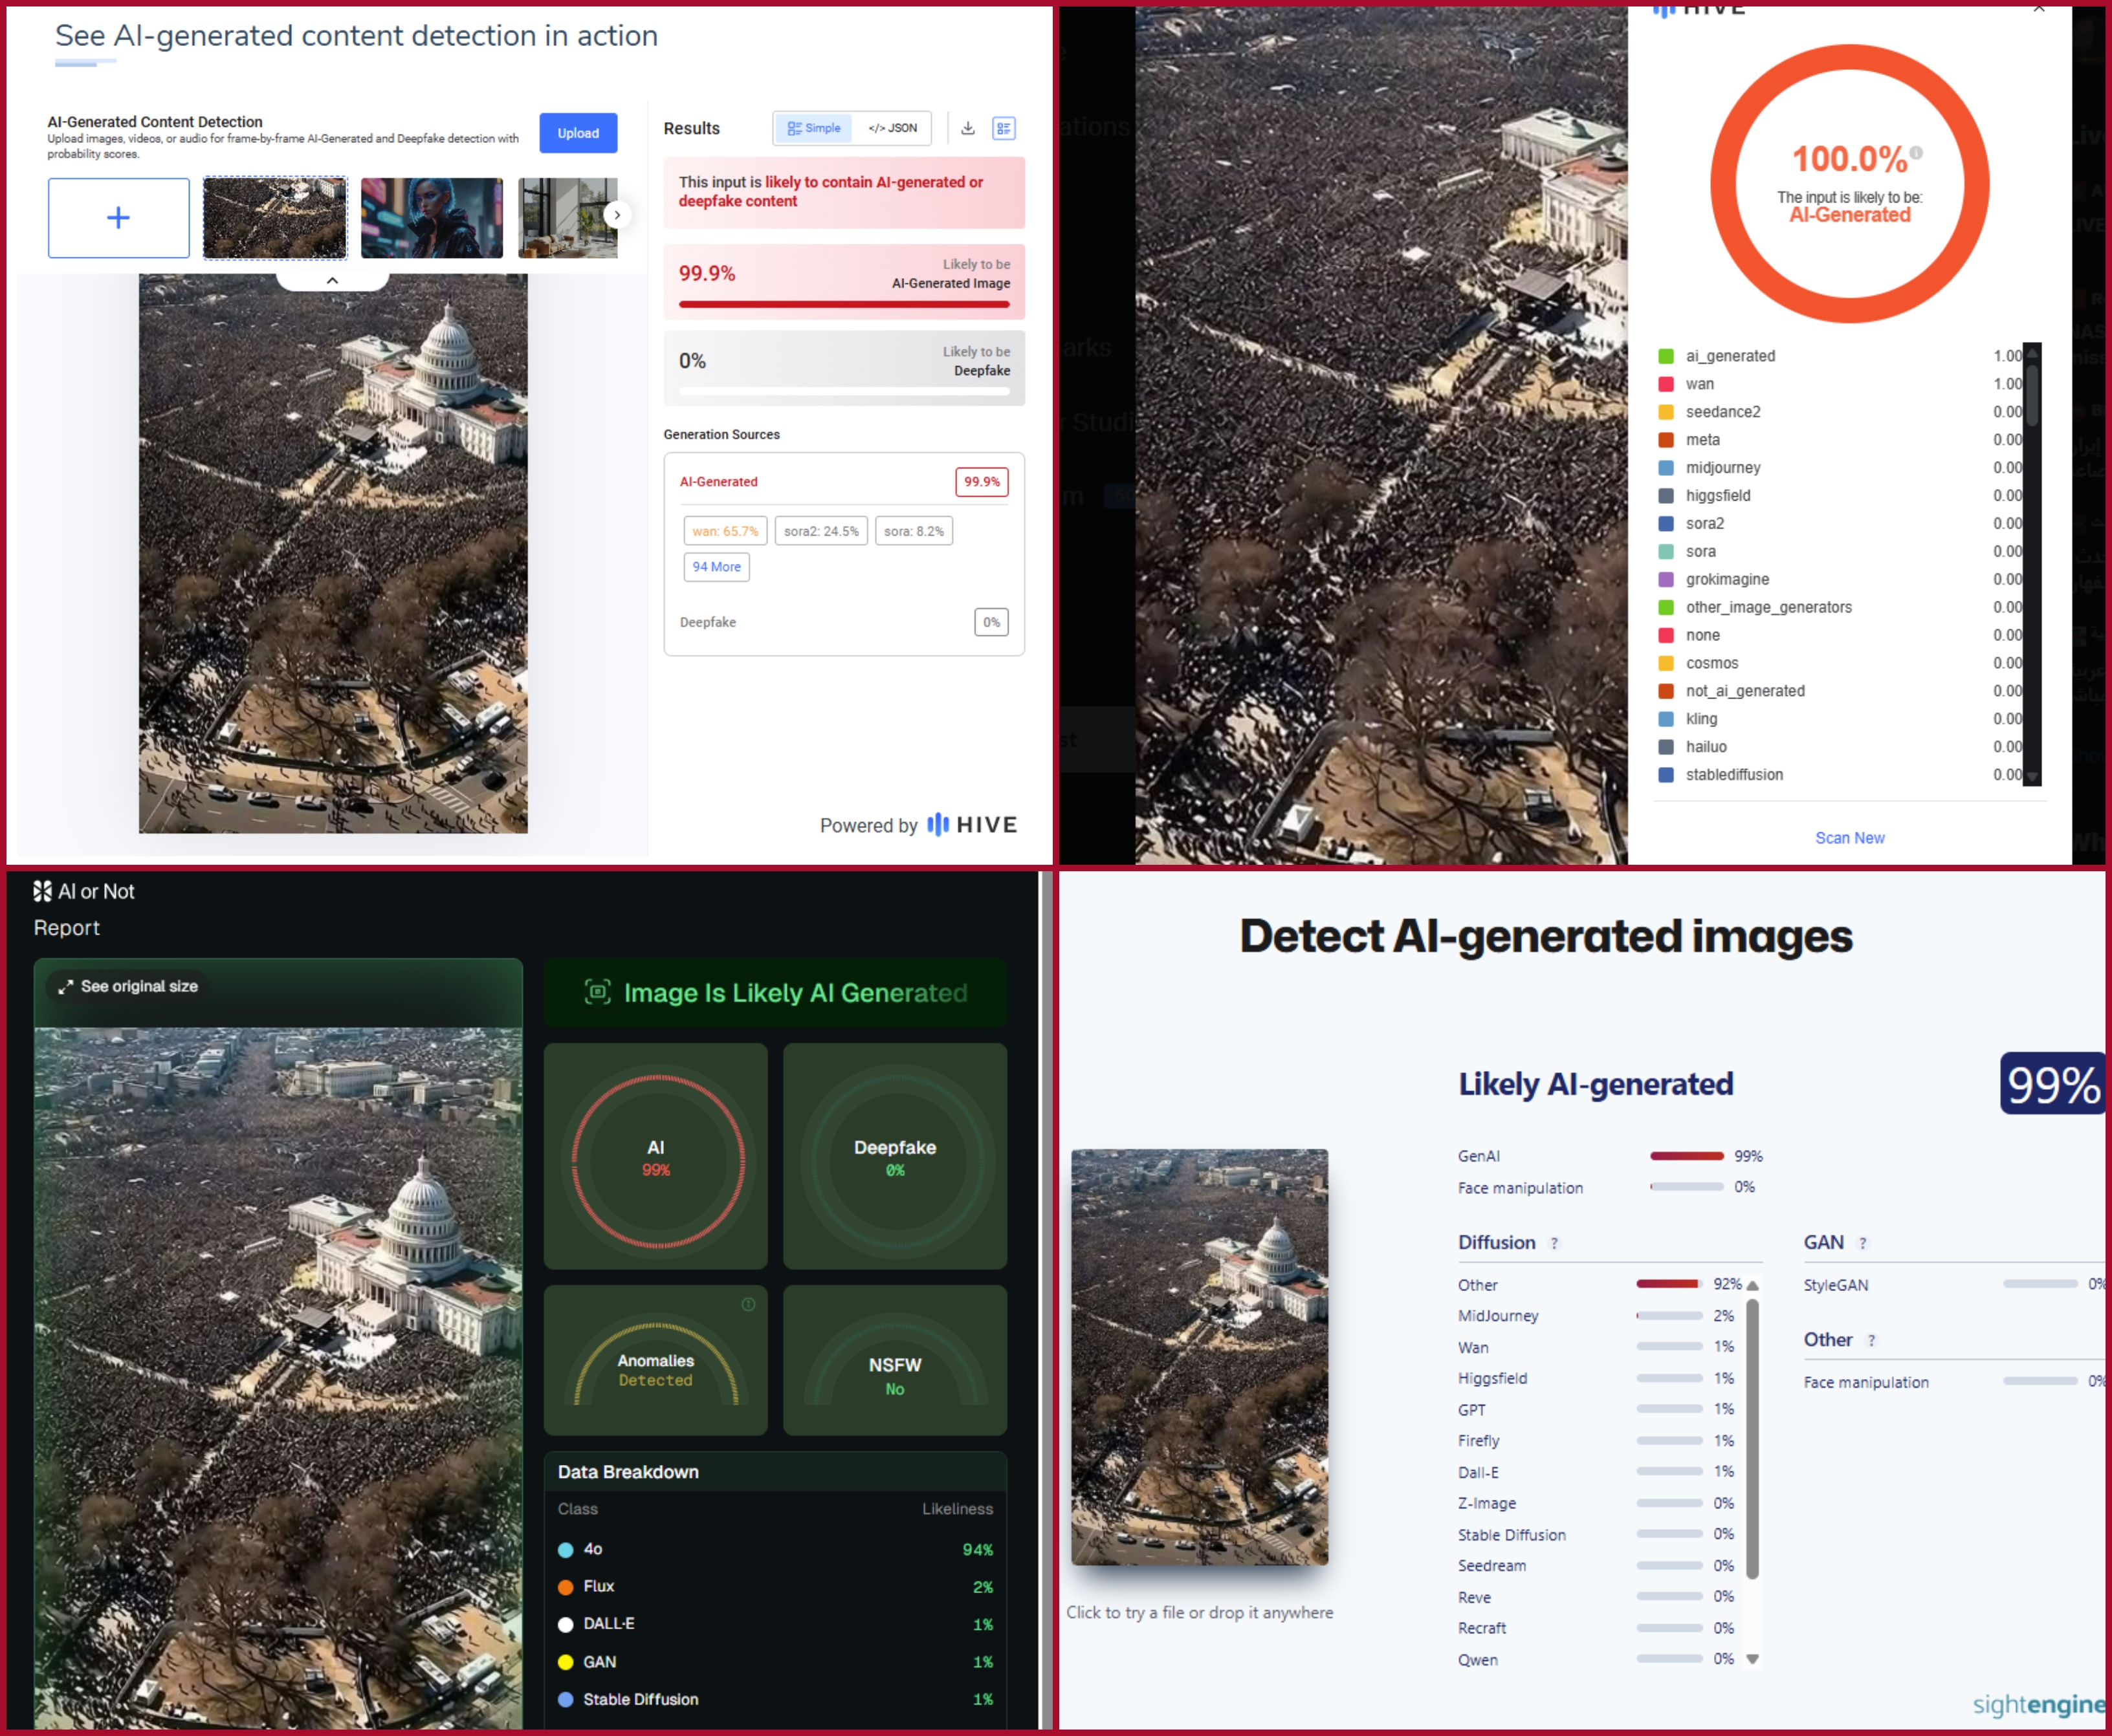Screen dimensions: 2112x1736
Task: Collapse the sample thumbnails with up chevron
Action: pyautogui.click(x=332, y=281)
